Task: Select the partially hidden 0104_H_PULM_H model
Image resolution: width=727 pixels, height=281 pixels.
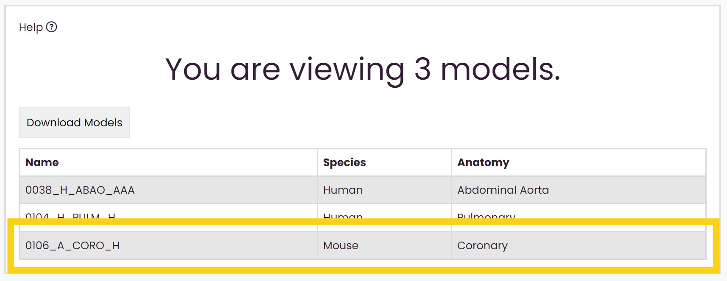Action: point(168,212)
